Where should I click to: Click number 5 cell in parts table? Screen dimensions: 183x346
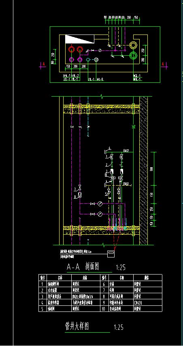click(42, 309)
